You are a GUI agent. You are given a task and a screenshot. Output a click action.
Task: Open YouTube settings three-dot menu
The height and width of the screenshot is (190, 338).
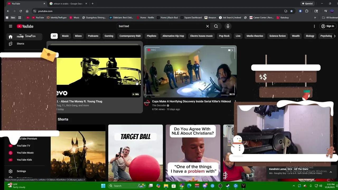pos(314,26)
